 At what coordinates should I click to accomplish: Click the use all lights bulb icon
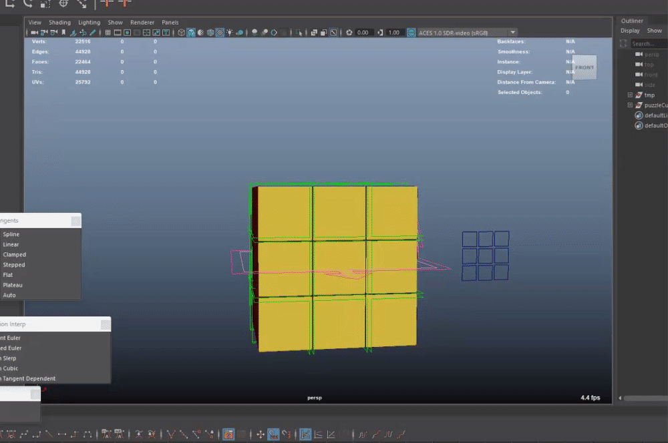click(230, 32)
